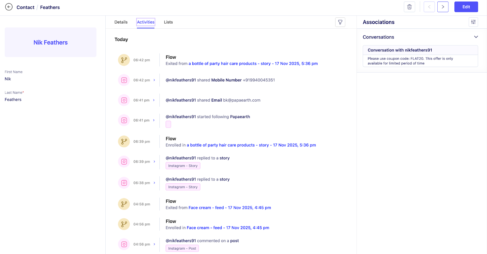This screenshot has width=487, height=254.
Task: Click the Contact breadcrumb link
Action: tap(25, 7)
